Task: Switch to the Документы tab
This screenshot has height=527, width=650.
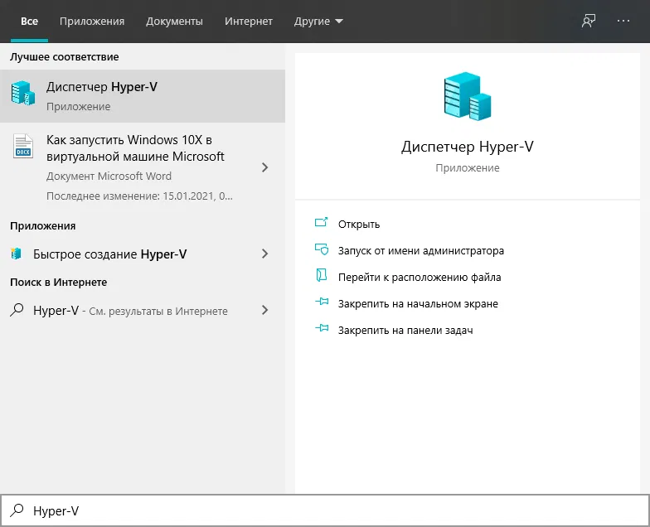Action: [174, 22]
